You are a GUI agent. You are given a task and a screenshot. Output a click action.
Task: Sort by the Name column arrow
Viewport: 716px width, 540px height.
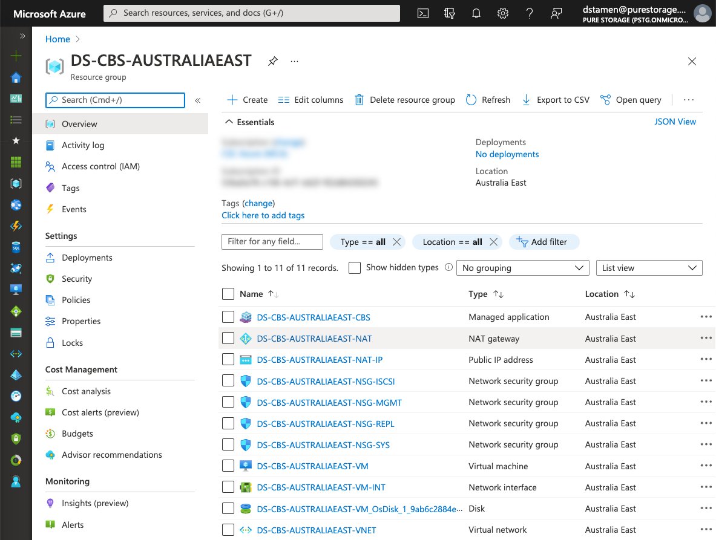273,294
